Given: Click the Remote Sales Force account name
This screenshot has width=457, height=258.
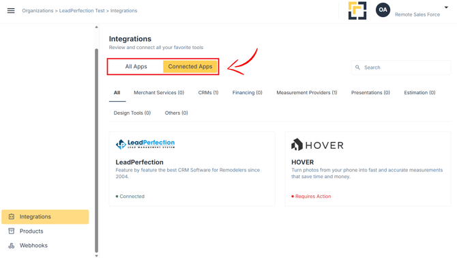Looking at the screenshot, I should (417, 14).
